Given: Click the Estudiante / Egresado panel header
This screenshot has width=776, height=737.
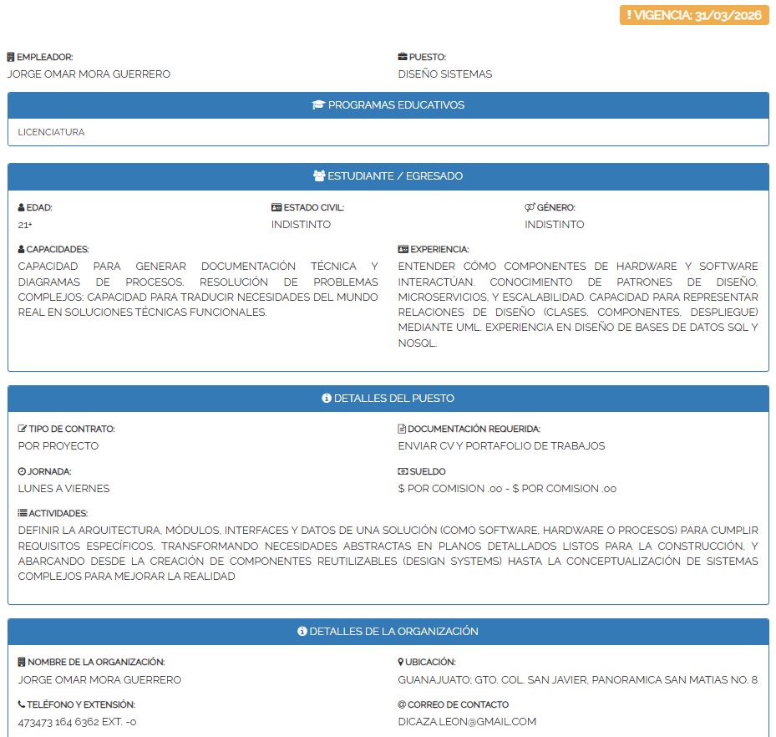Looking at the screenshot, I should pos(388,176).
